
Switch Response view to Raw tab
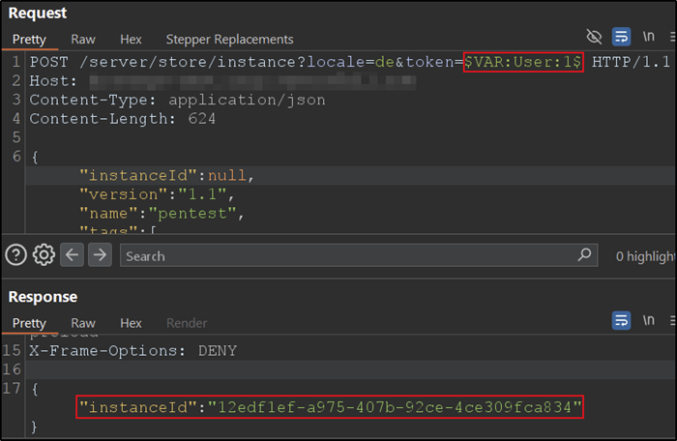(83, 323)
